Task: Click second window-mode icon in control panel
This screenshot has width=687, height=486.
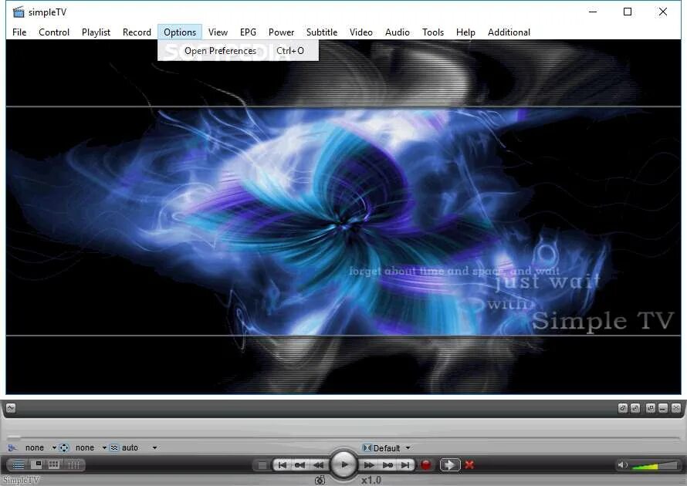Action: 635,408
